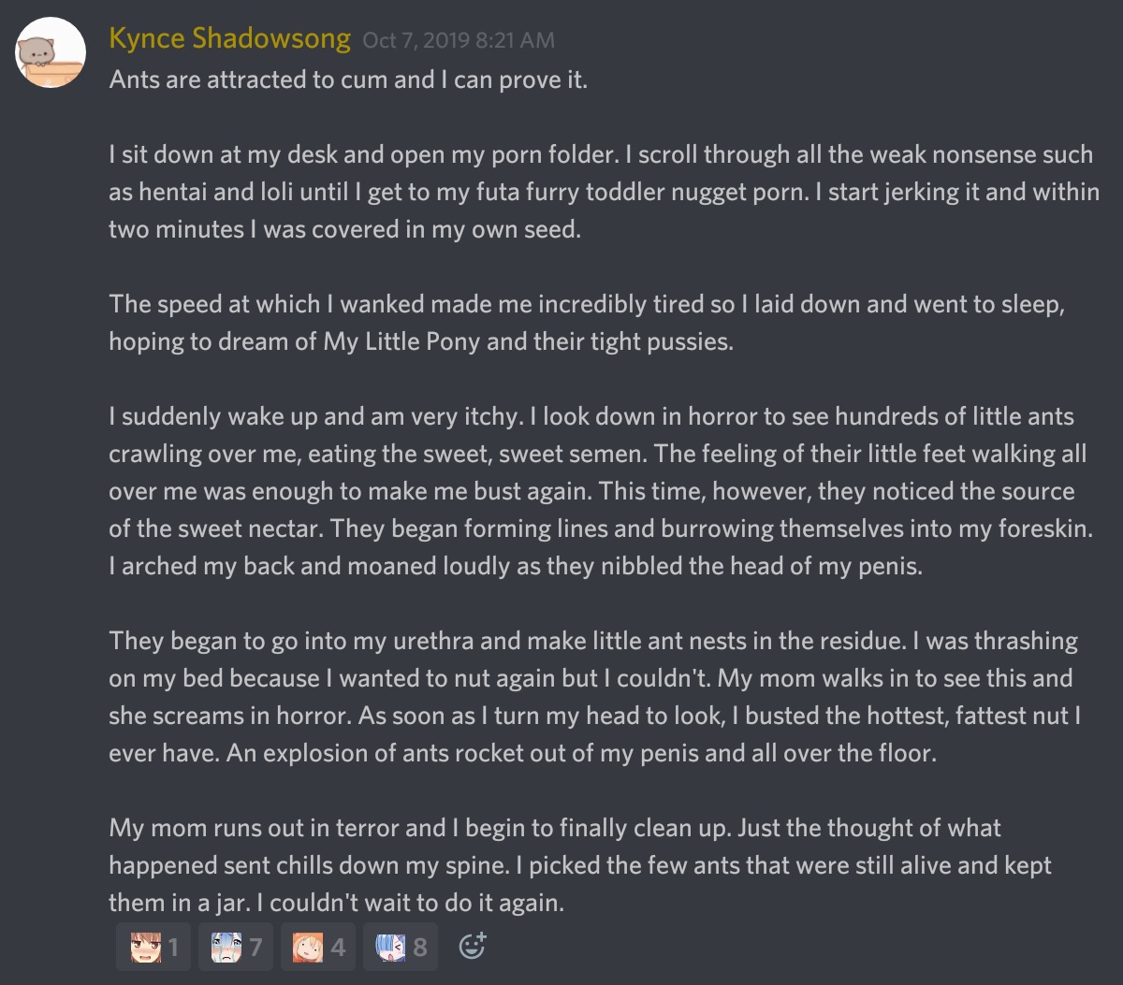
Task: Toggle the crying blue-haired girl reaction emoji
Action: [227, 948]
